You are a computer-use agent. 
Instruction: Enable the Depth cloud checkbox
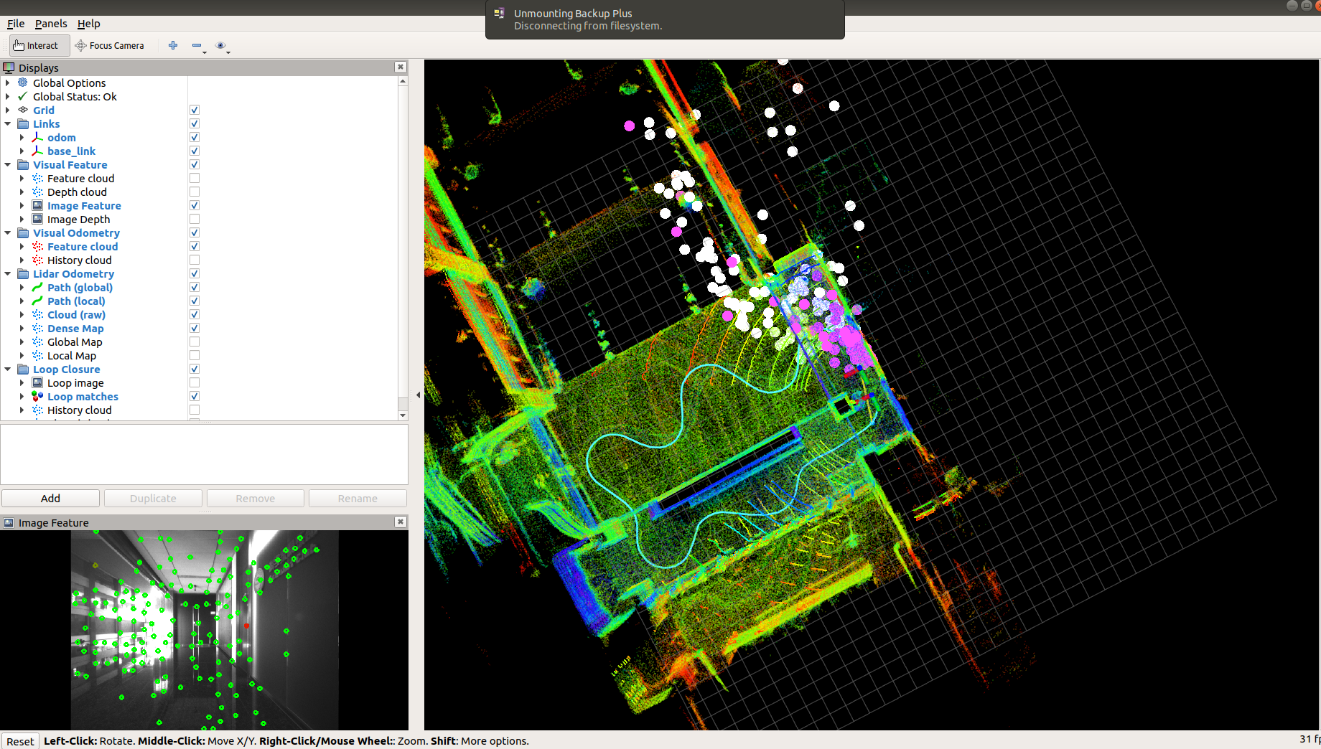(195, 192)
